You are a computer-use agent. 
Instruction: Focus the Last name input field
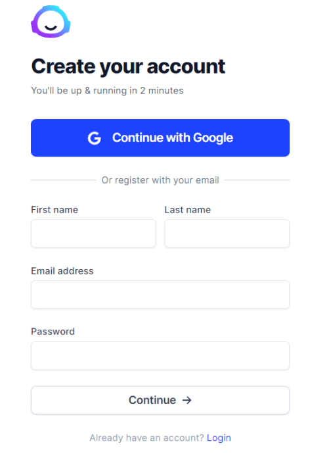point(227,234)
